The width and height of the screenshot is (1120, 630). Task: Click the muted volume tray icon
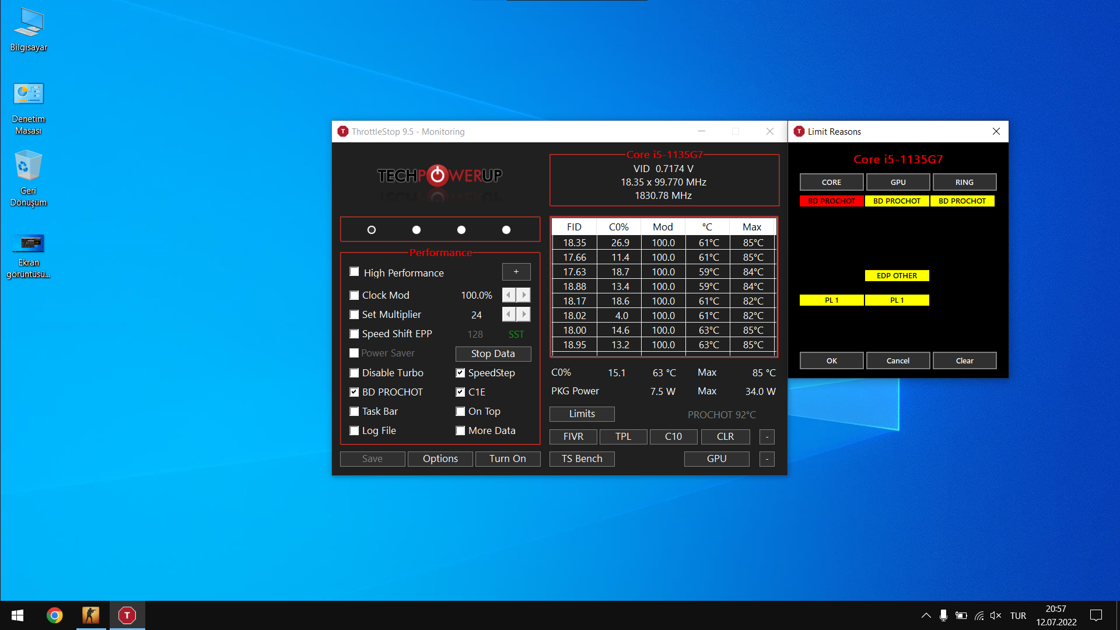point(995,615)
